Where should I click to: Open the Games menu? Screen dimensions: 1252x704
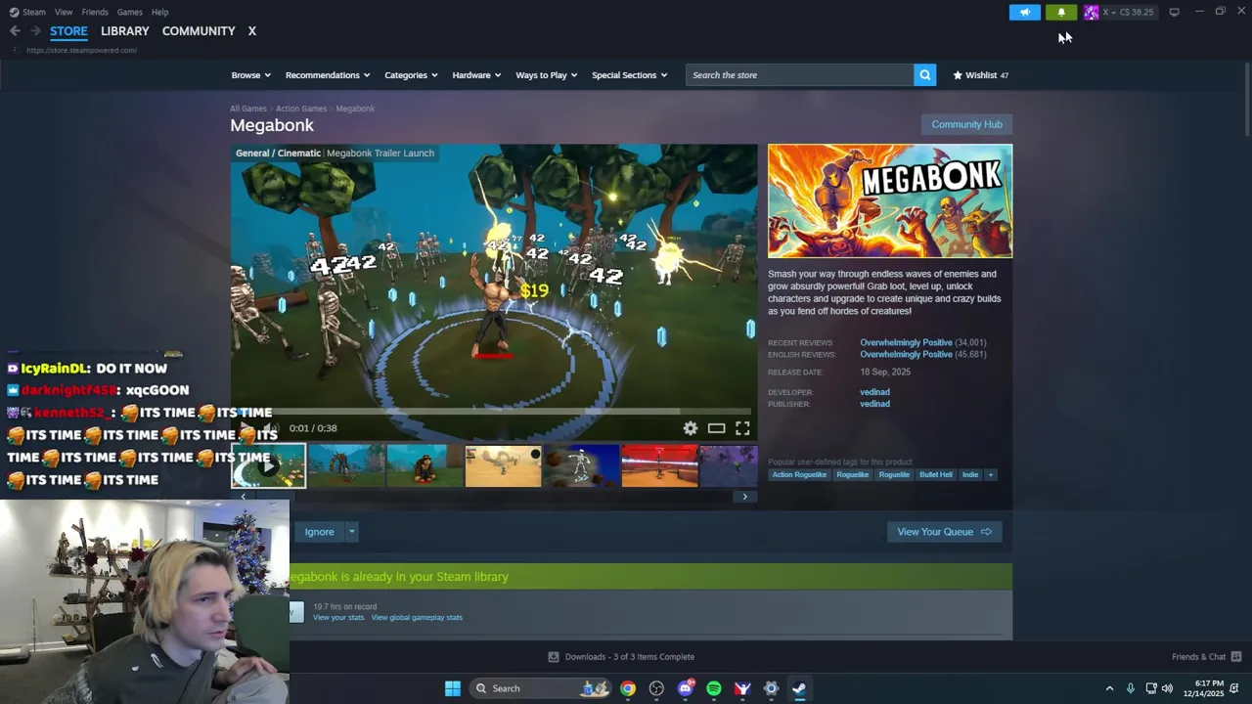tap(129, 12)
